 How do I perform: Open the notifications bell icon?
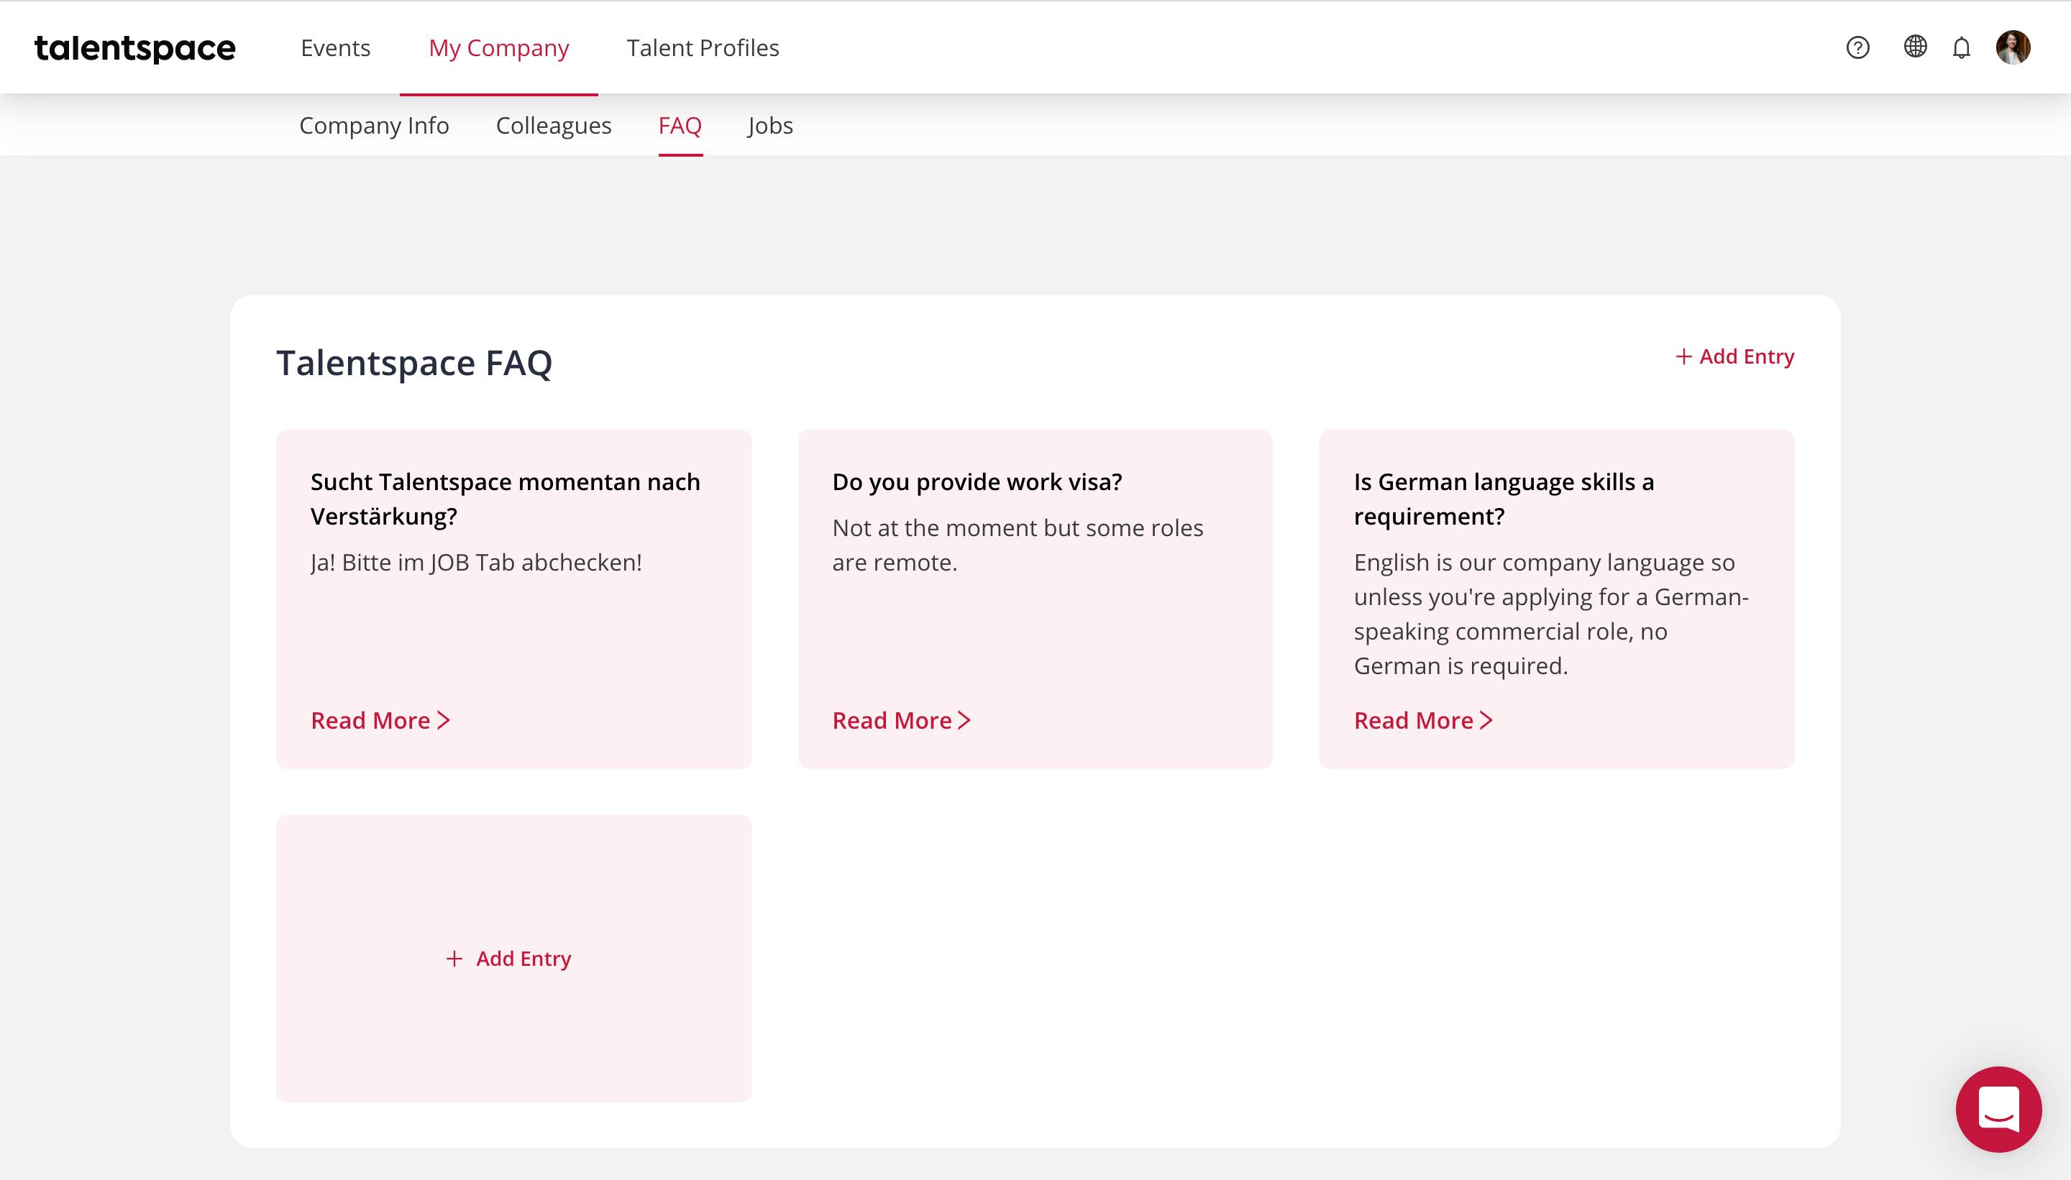(x=1962, y=48)
